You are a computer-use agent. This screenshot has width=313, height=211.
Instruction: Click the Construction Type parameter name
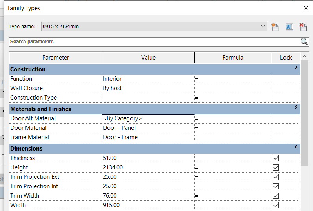click(x=34, y=98)
